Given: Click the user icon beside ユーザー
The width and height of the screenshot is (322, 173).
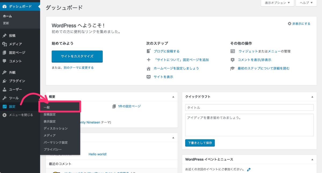Looking at the screenshot, I should point(5,89).
